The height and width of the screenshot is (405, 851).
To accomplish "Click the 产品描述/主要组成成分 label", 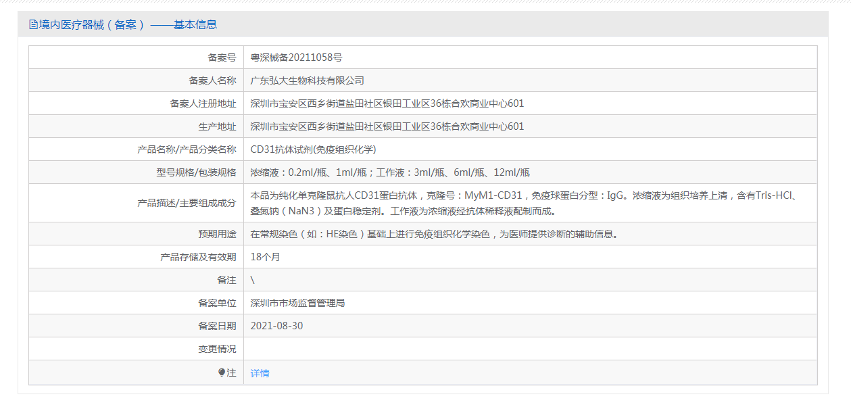I will (187, 204).
